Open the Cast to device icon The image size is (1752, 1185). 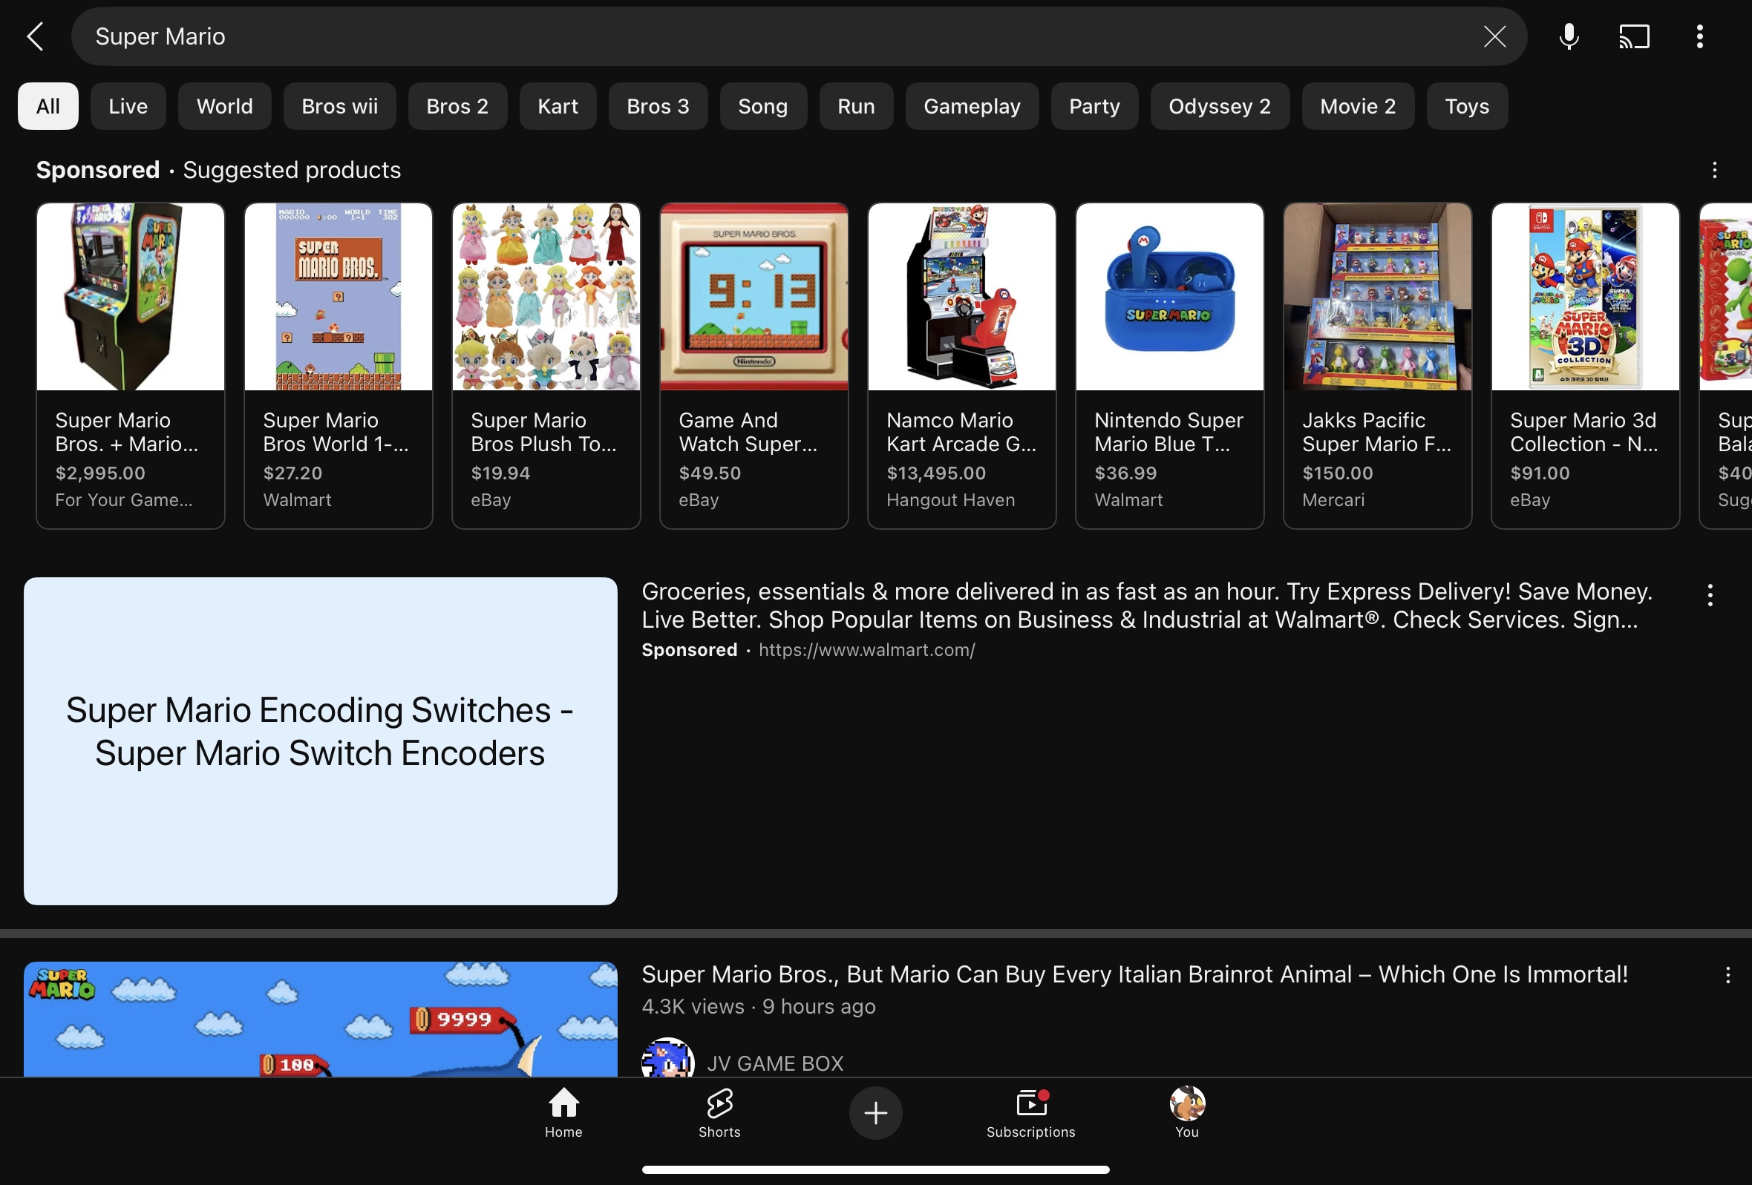click(x=1634, y=36)
